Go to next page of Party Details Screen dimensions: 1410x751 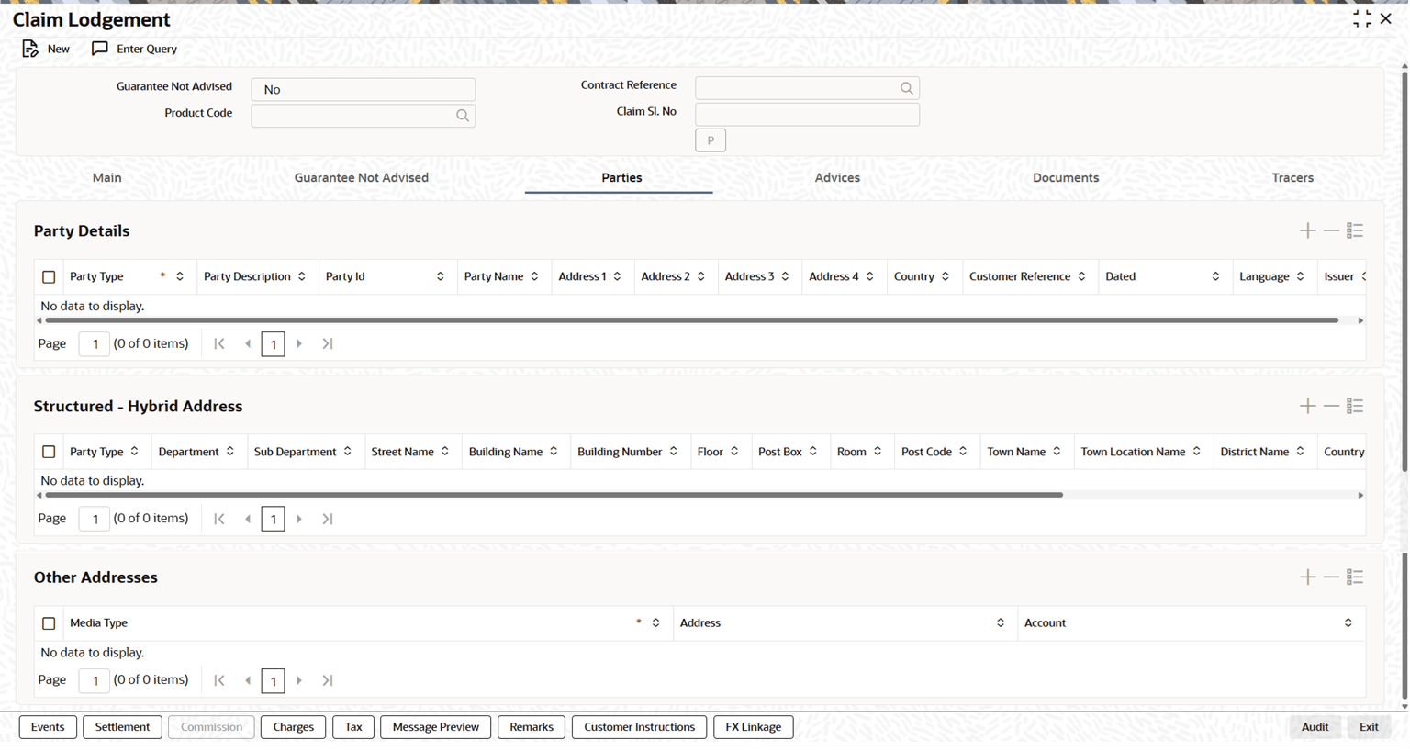click(299, 343)
